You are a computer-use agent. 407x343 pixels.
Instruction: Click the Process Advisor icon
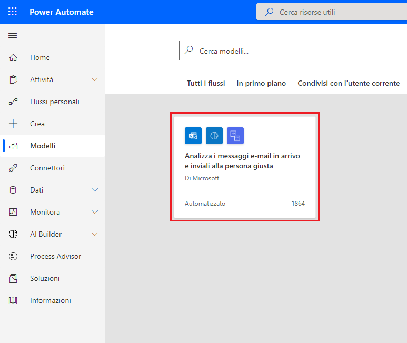(x=13, y=256)
